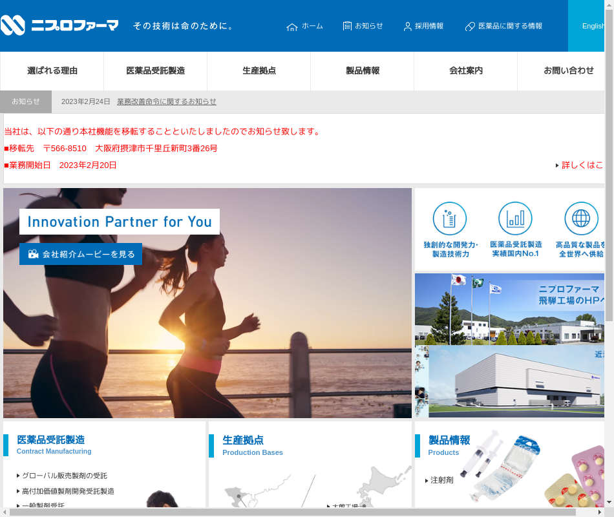Click the globe worldwide supply icon
The width and height of the screenshot is (614, 517).
581,218
